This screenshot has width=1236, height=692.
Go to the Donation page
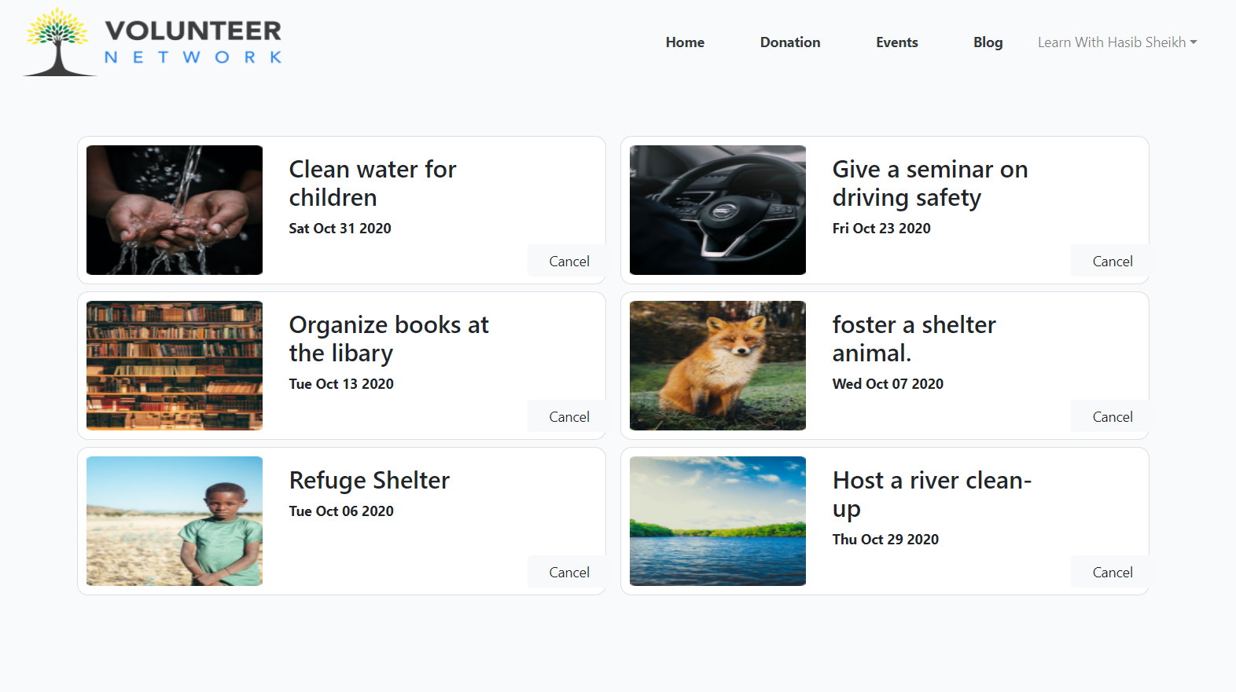(790, 42)
